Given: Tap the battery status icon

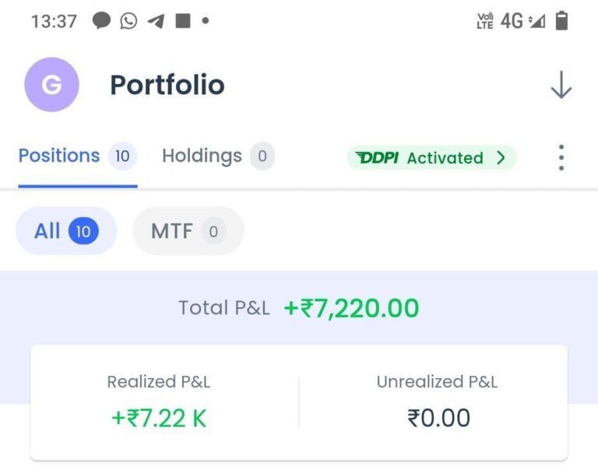Looking at the screenshot, I should tap(561, 21).
